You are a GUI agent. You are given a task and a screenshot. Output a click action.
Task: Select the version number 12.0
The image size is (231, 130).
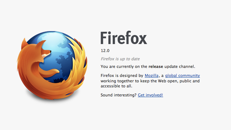tap(105, 51)
